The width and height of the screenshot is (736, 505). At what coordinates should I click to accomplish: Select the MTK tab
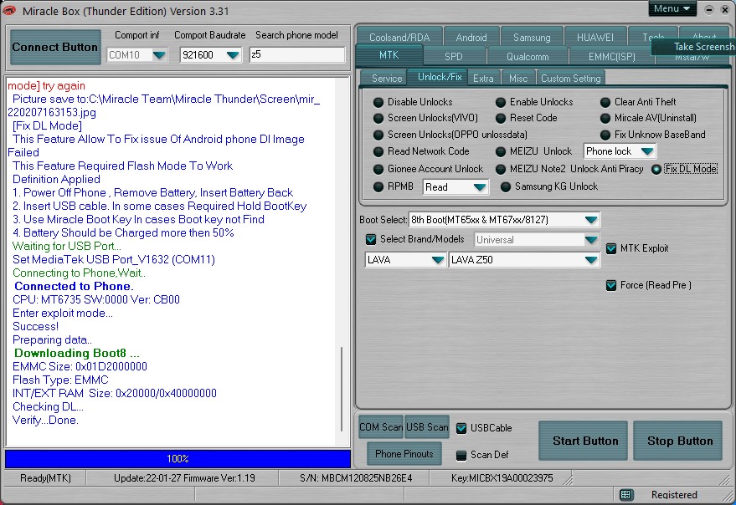coord(389,56)
